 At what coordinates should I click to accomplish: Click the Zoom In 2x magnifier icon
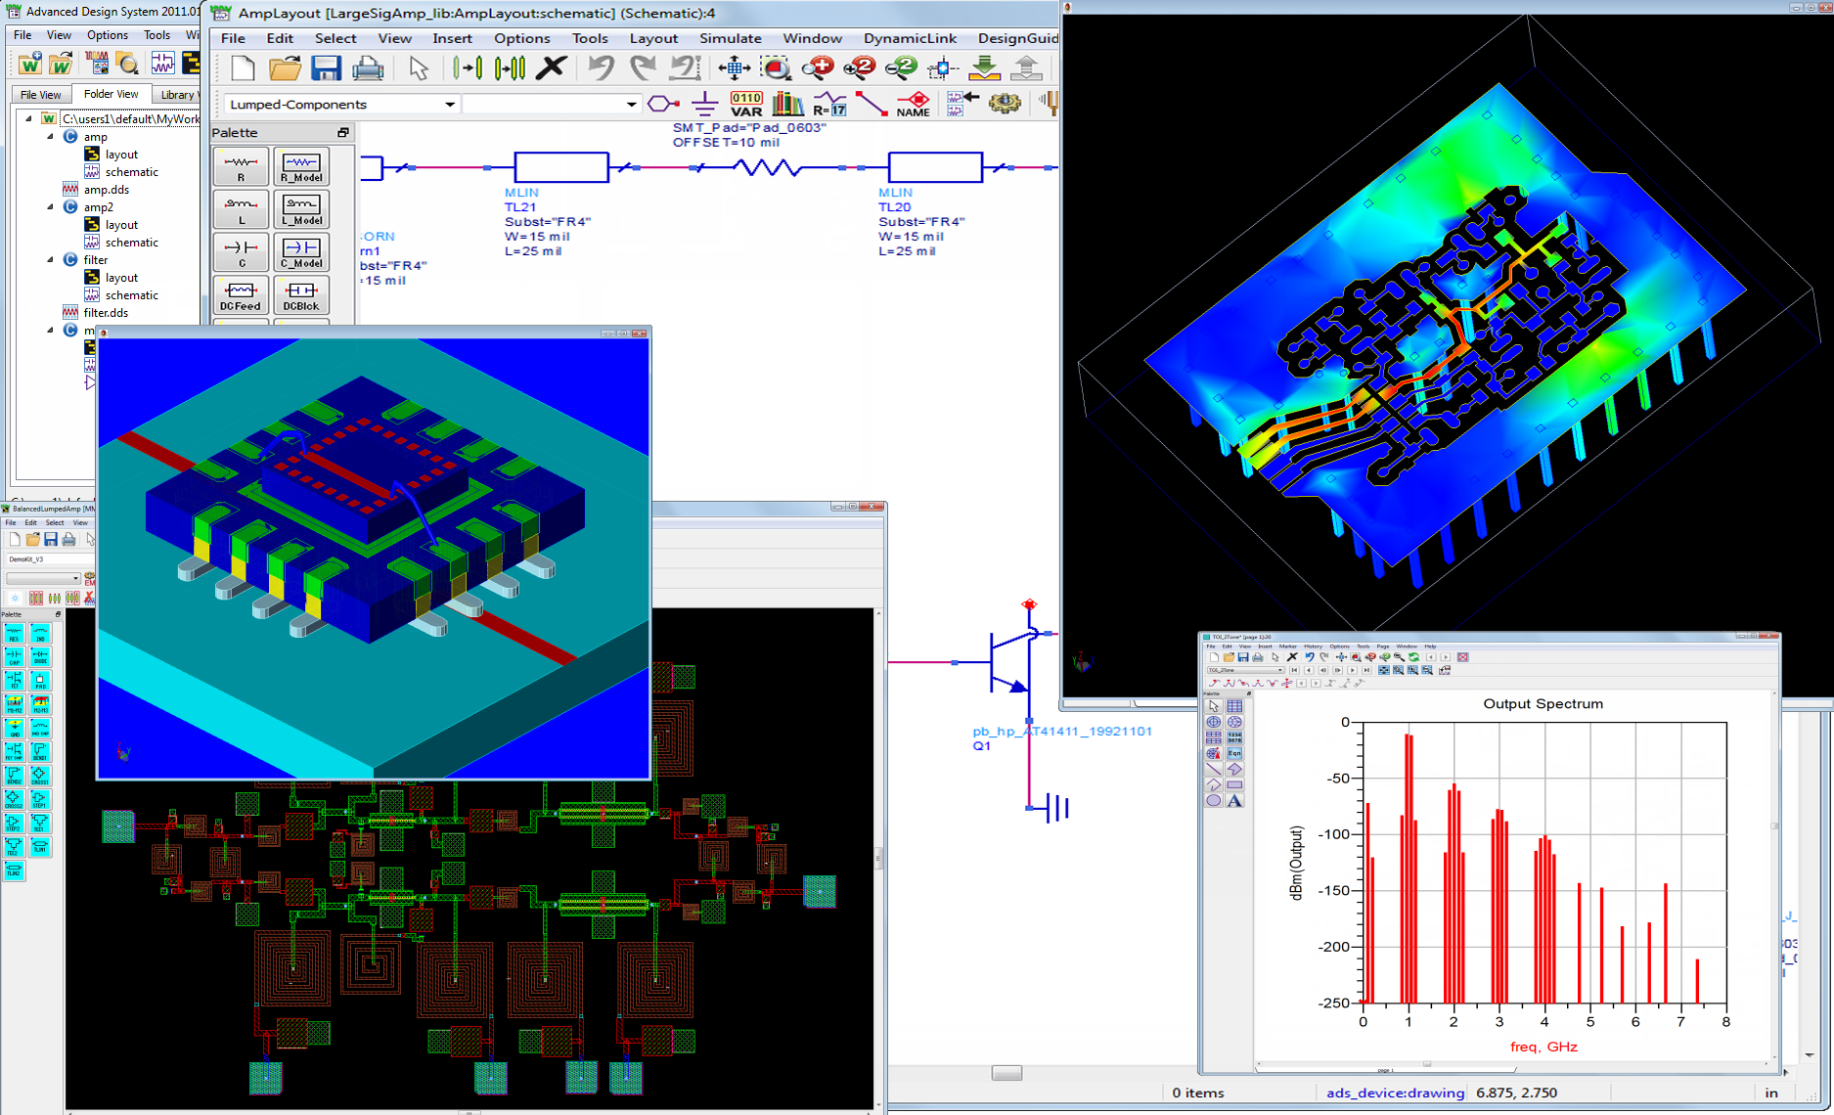[x=858, y=68]
